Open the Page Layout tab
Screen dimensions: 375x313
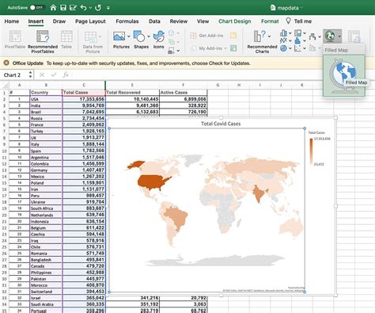90,21
